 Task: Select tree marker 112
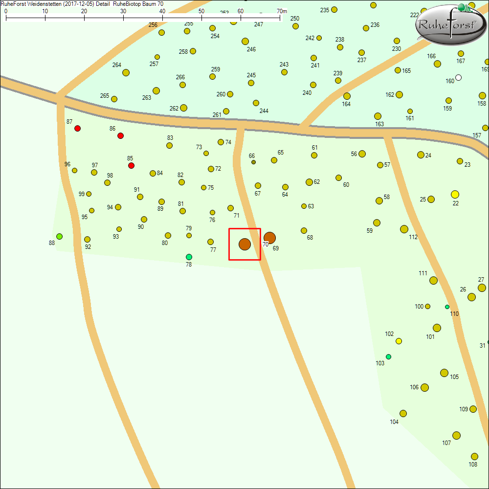(404, 229)
